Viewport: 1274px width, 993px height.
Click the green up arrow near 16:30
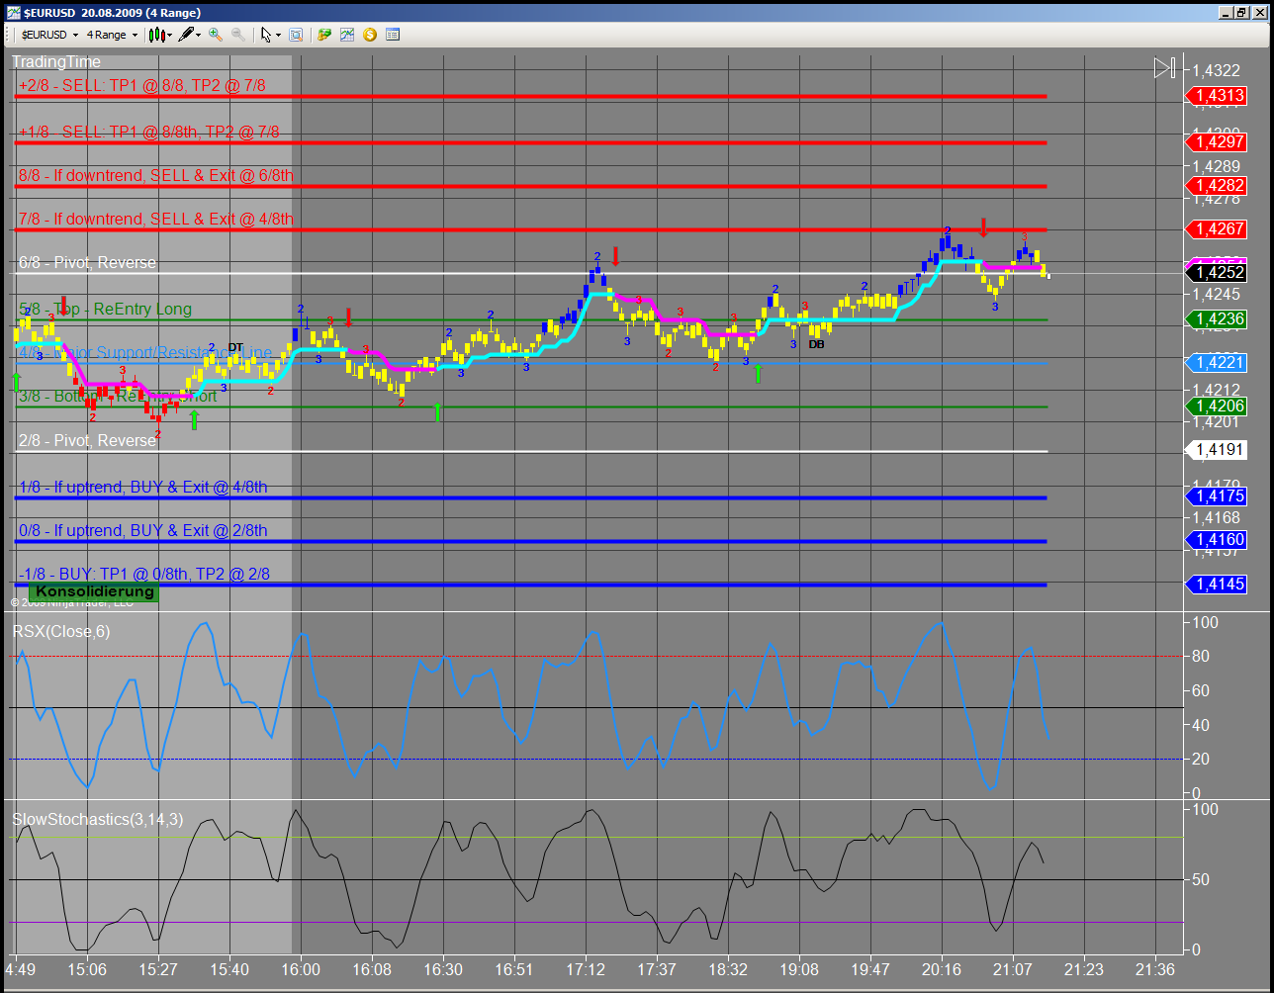point(437,412)
